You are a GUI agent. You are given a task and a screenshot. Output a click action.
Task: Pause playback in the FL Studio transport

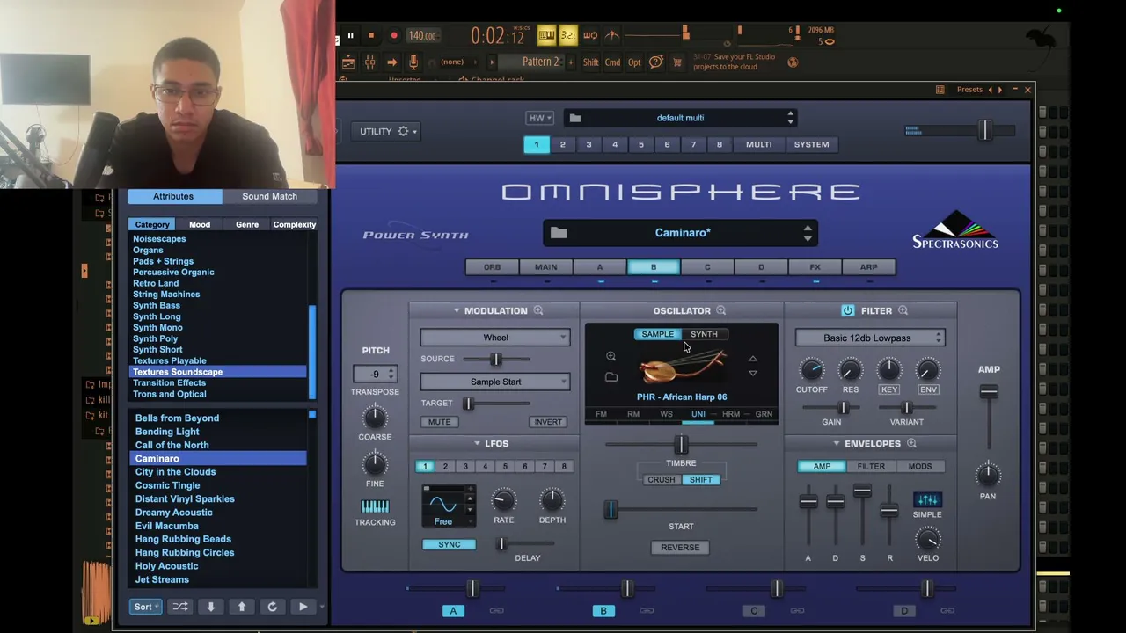click(350, 36)
